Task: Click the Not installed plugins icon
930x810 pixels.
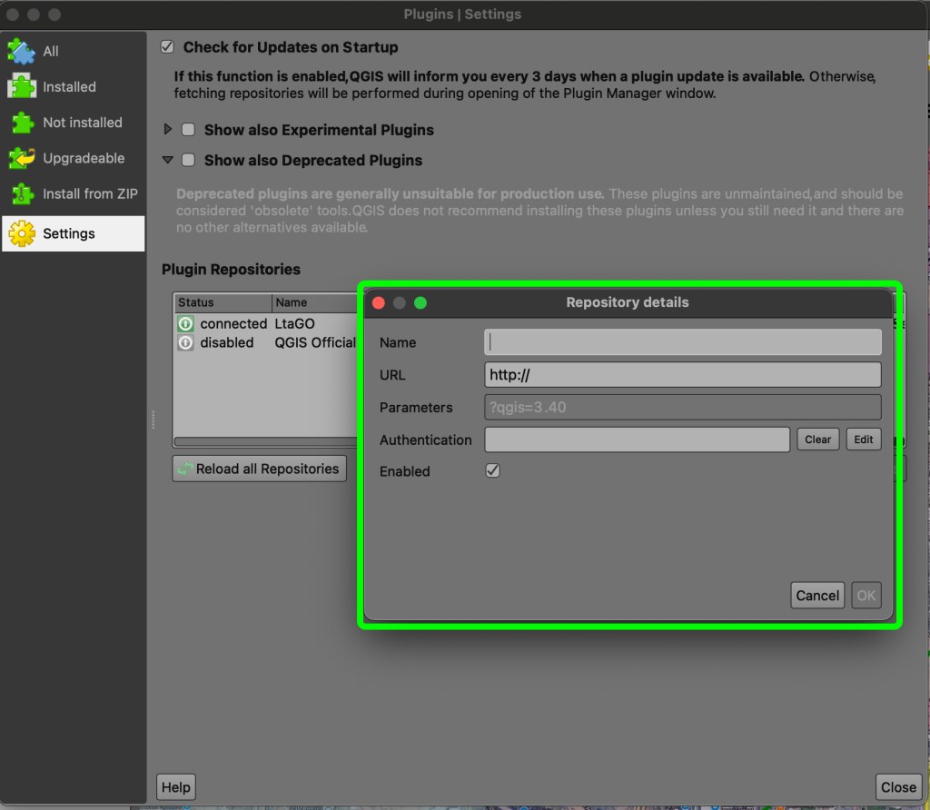Action: pyautogui.click(x=22, y=123)
